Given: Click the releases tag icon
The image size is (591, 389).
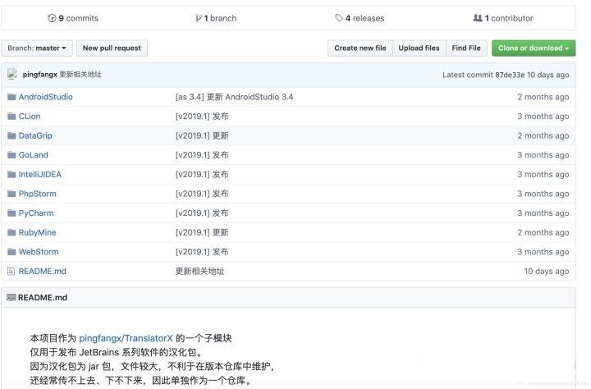Looking at the screenshot, I should coord(338,18).
